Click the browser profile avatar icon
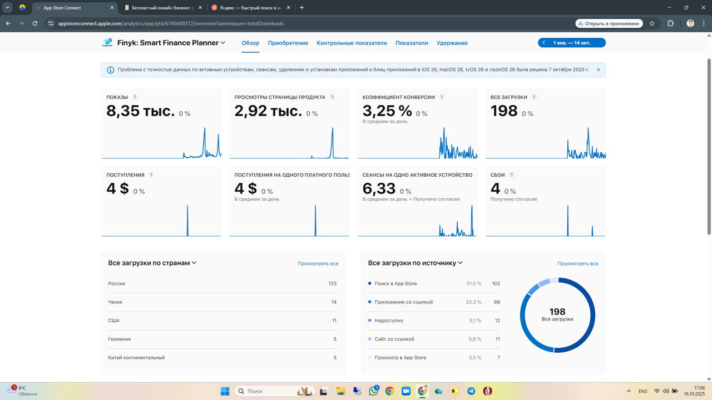The height and width of the screenshot is (400, 712). pyautogui.click(x=690, y=23)
